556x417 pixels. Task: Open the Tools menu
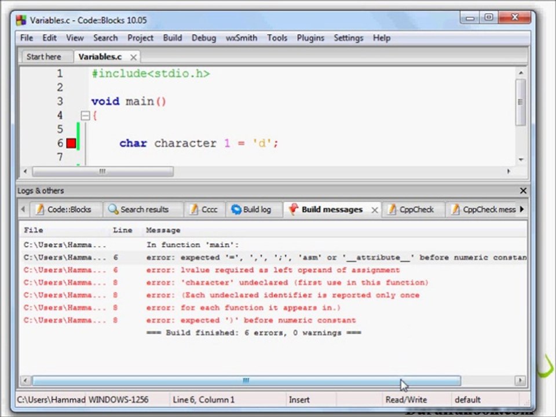coord(277,38)
